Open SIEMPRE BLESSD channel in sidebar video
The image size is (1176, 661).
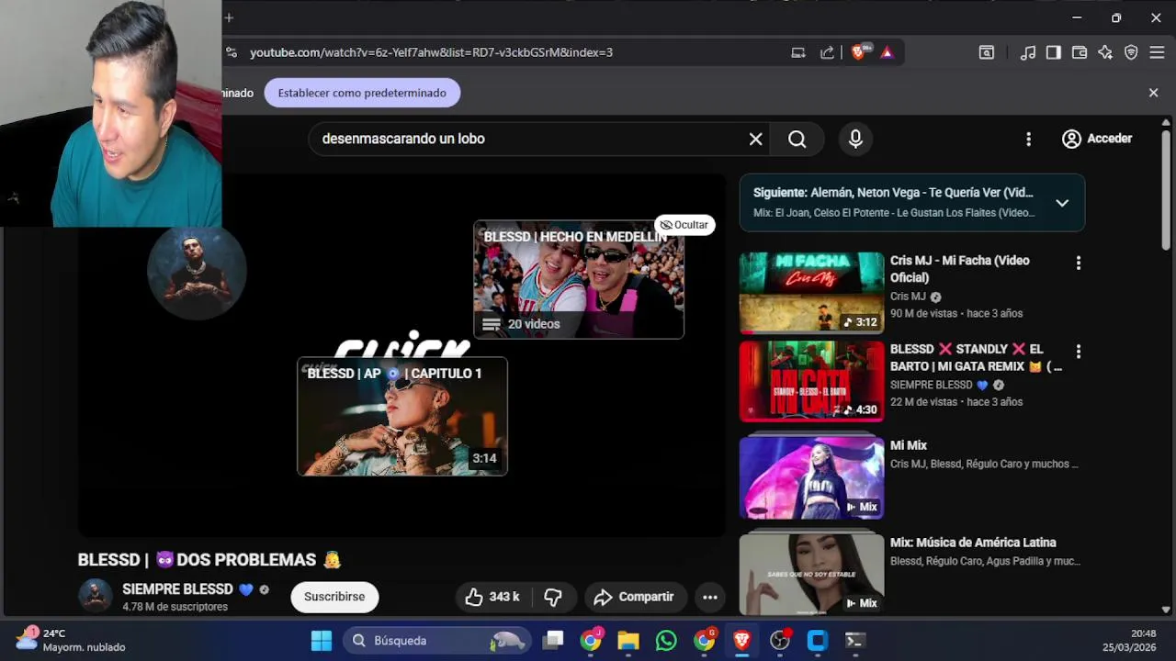[x=931, y=385]
